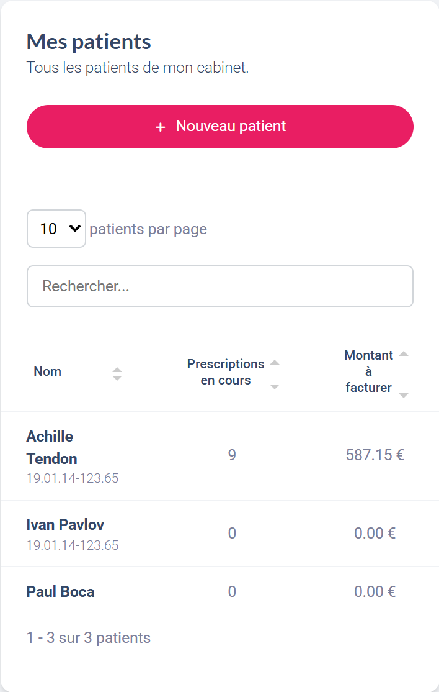439x692 pixels.
Task: Click the ID number under Ivan Pavlov
Action: [x=73, y=545]
